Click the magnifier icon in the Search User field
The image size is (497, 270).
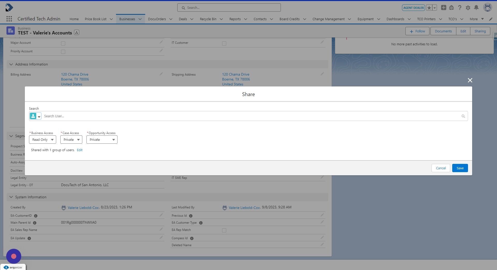coord(463,116)
